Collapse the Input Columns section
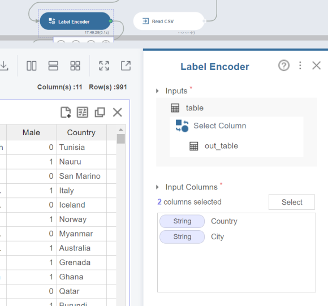Screen dimensions: 328x306 pyautogui.click(x=158, y=187)
